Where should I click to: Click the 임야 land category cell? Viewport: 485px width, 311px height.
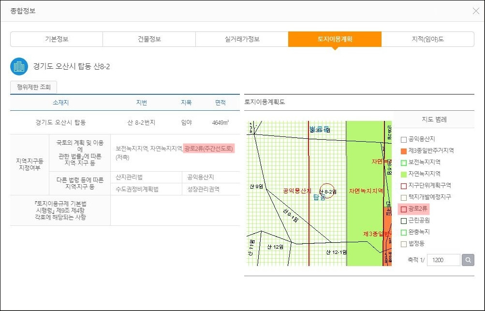click(187, 122)
